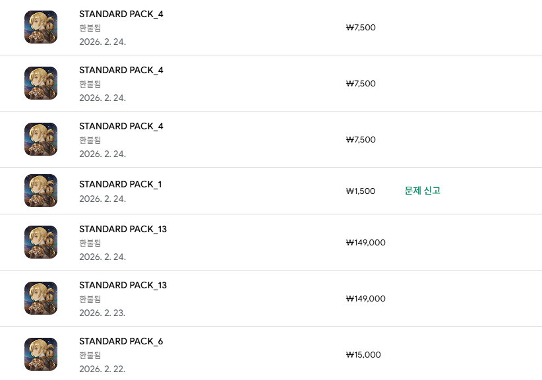Click 한불팀 developer name under STANDARD PACK_6
The image size is (542, 380).
(x=90, y=355)
